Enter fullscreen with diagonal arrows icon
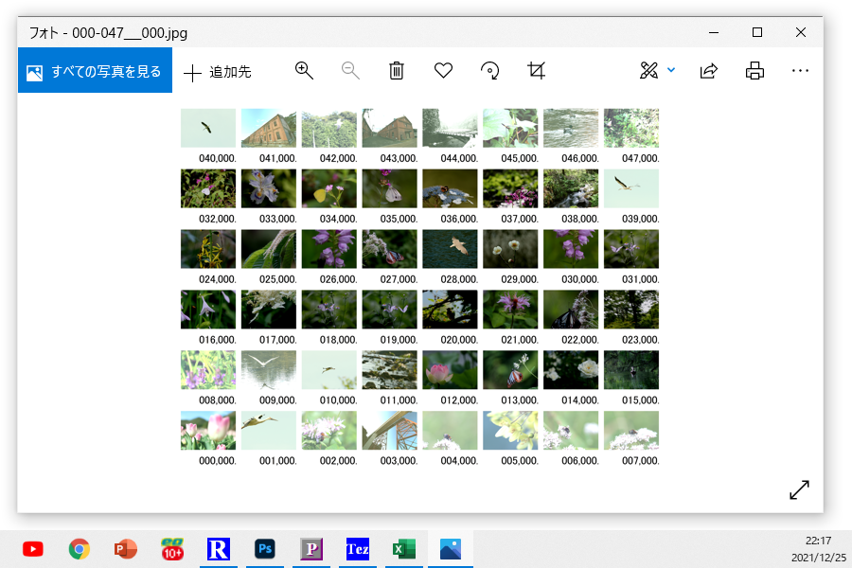Image resolution: width=852 pixels, height=568 pixels. [x=799, y=489]
